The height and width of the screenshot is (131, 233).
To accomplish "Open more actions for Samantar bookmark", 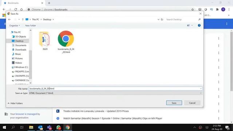I will coord(218,118).
